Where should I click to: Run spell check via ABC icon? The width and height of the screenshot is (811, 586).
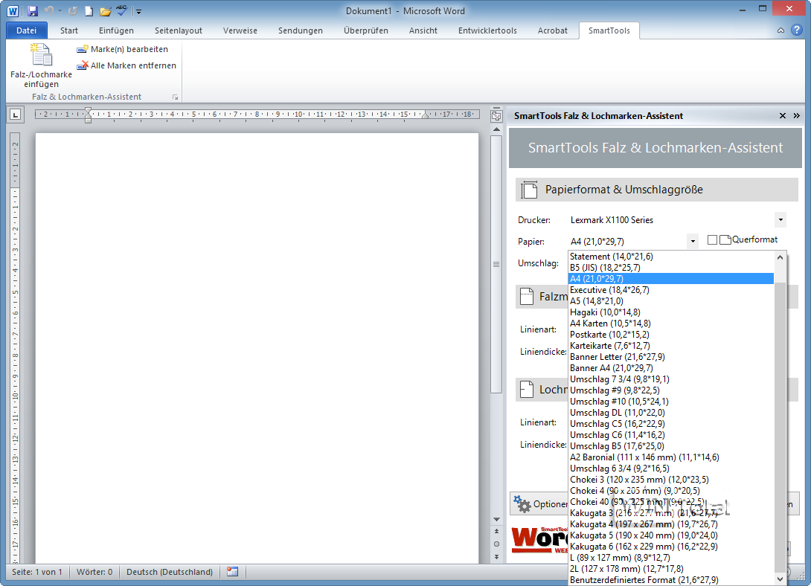pos(122,10)
